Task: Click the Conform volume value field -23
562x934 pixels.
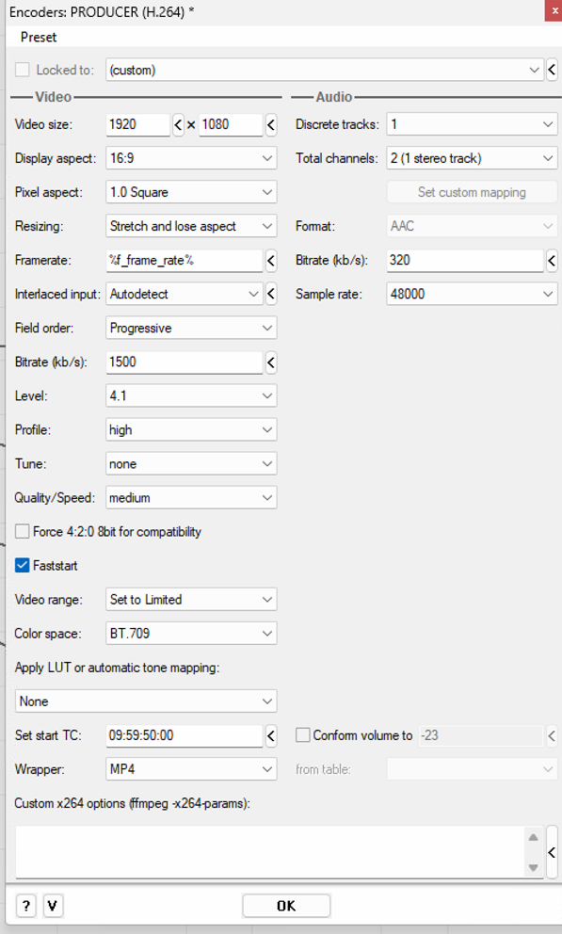Action: pyautogui.click(x=481, y=735)
